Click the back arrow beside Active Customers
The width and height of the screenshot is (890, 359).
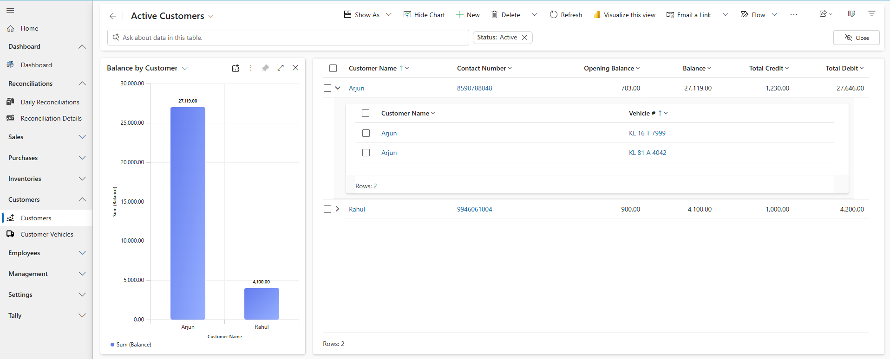[113, 16]
